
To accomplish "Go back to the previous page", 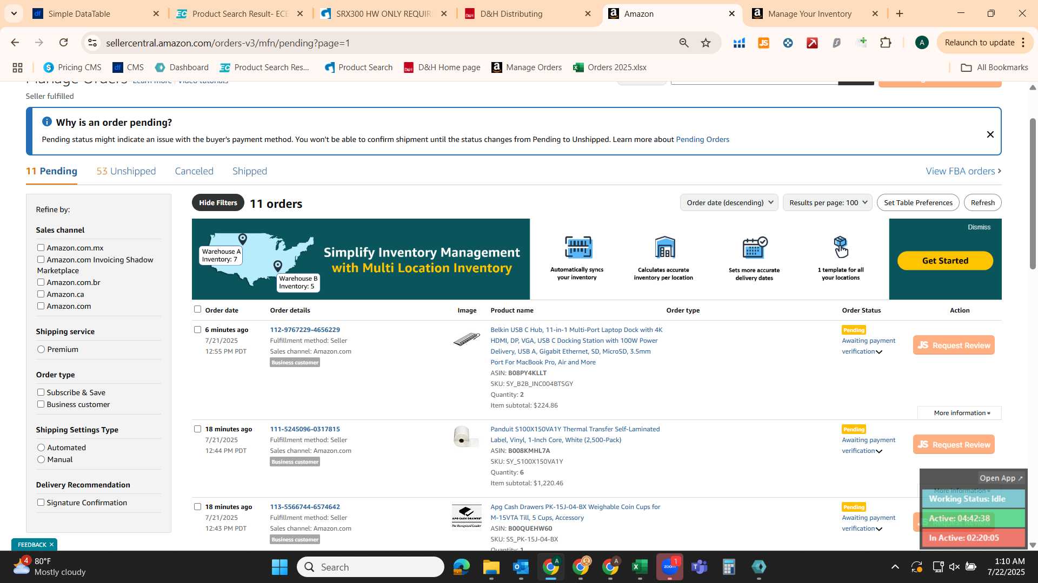I will pyautogui.click(x=15, y=43).
